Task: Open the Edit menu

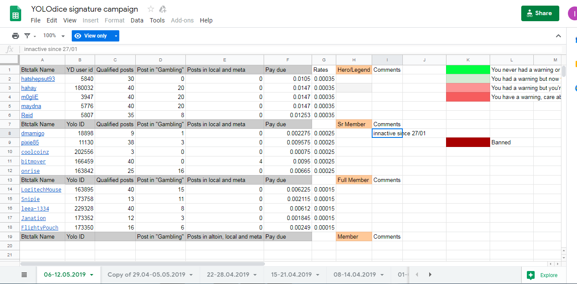Action: tap(52, 20)
